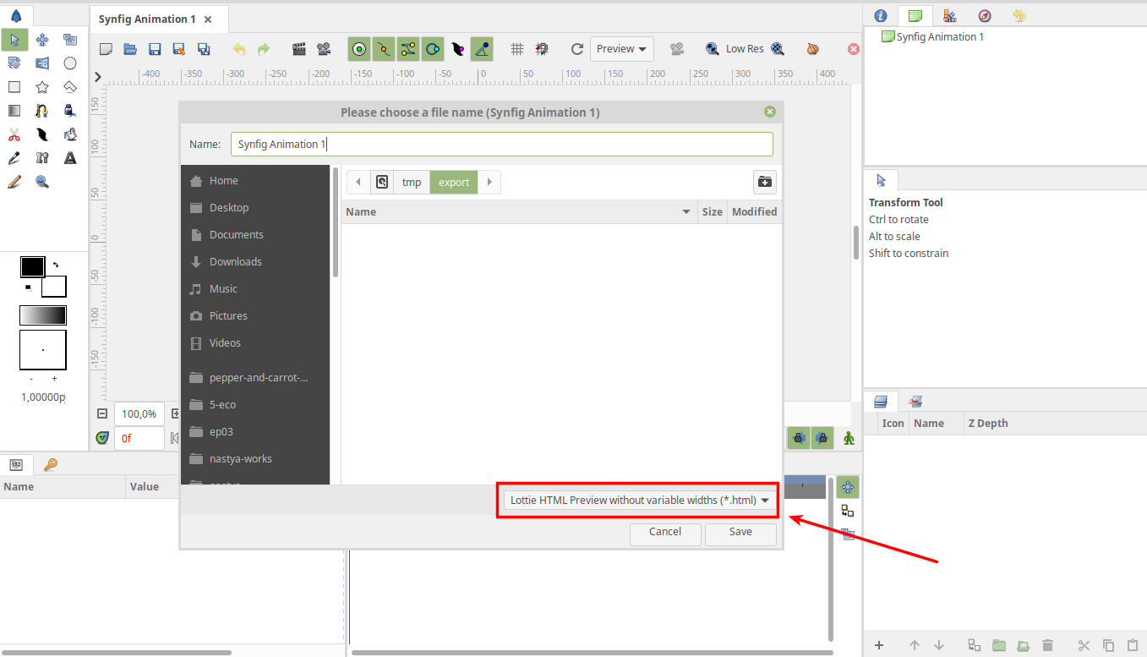The height and width of the screenshot is (657, 1147).
Task: Select the Zoom tool in toolbox
Action: (x=42, y=181)
